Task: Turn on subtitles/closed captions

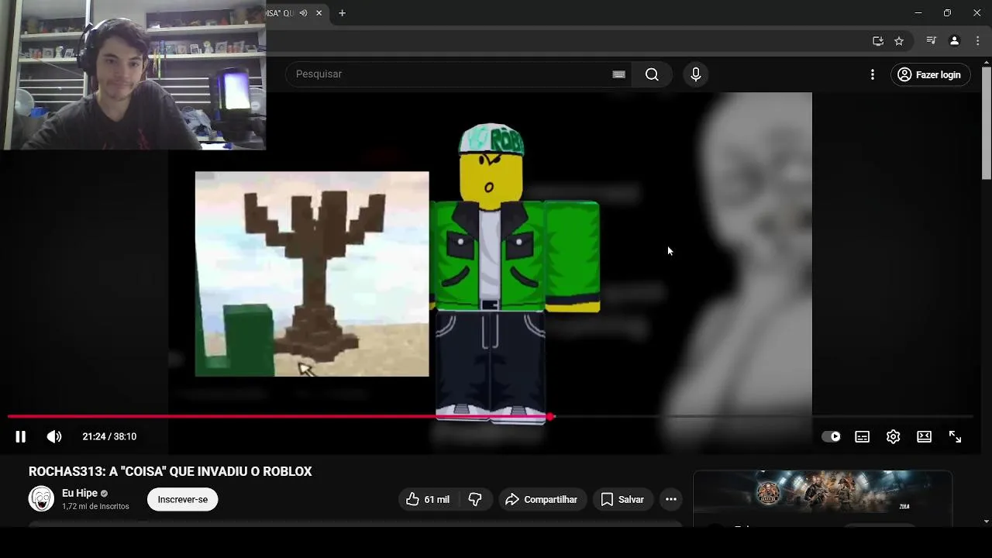Action: (862, 436)
